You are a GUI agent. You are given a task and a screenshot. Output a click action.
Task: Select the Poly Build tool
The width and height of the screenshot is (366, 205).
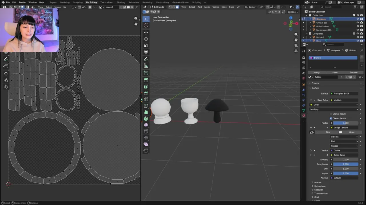pos(146,112)
